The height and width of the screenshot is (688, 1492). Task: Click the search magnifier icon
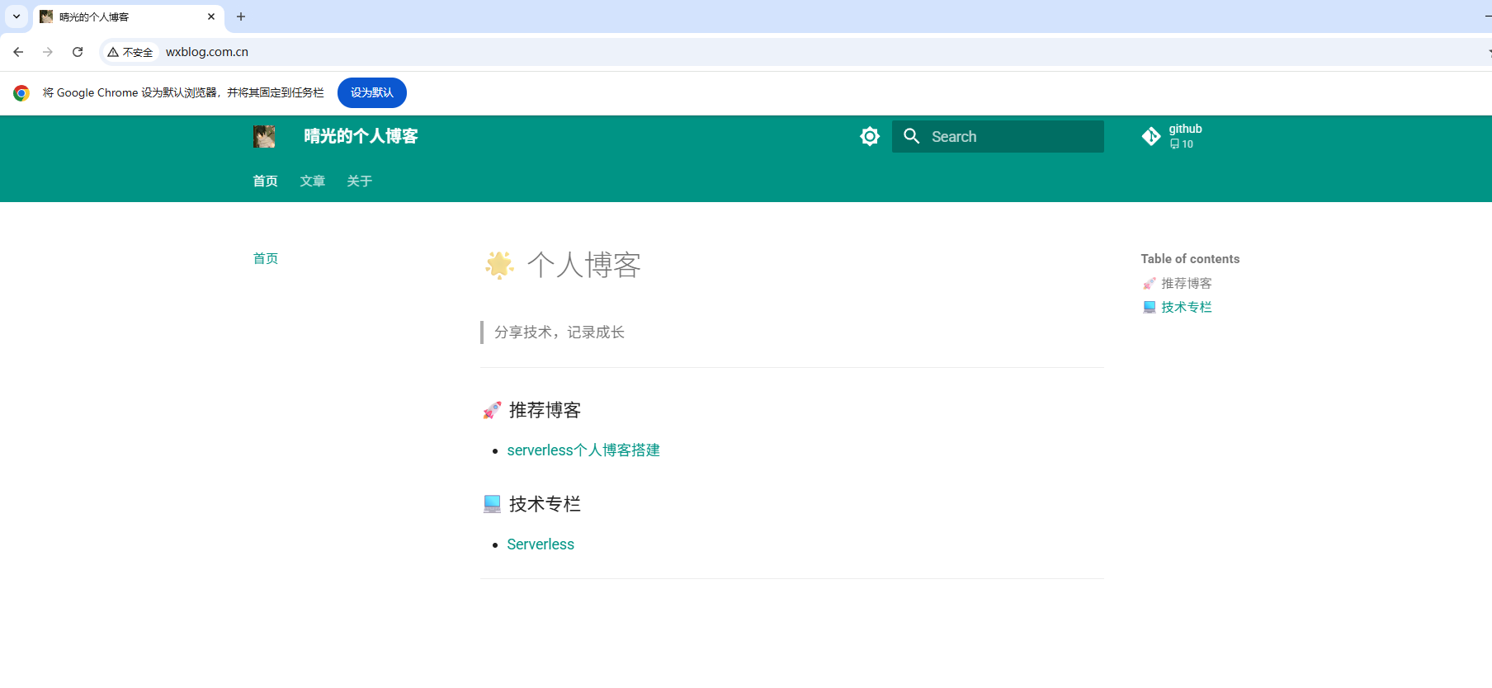[911, 136]
